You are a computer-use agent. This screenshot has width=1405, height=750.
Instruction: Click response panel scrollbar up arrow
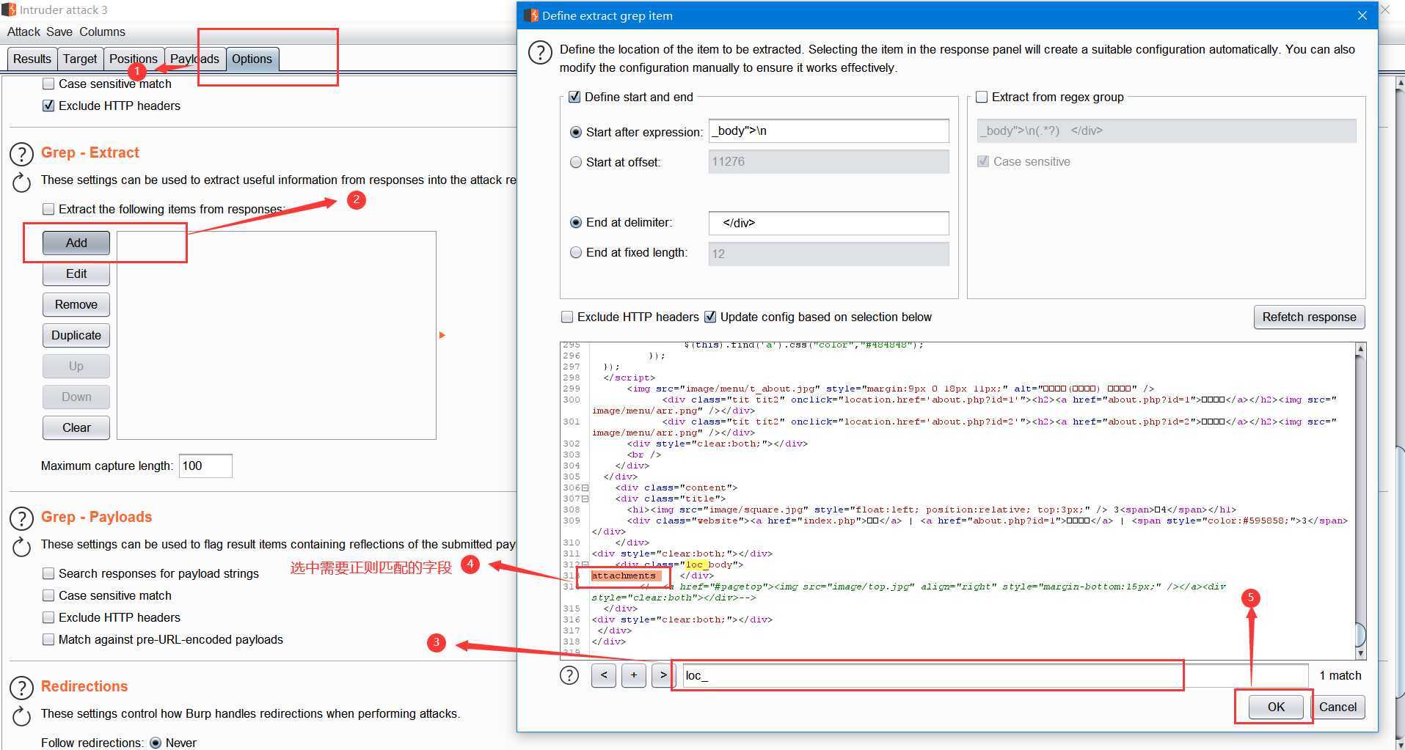1360,349
